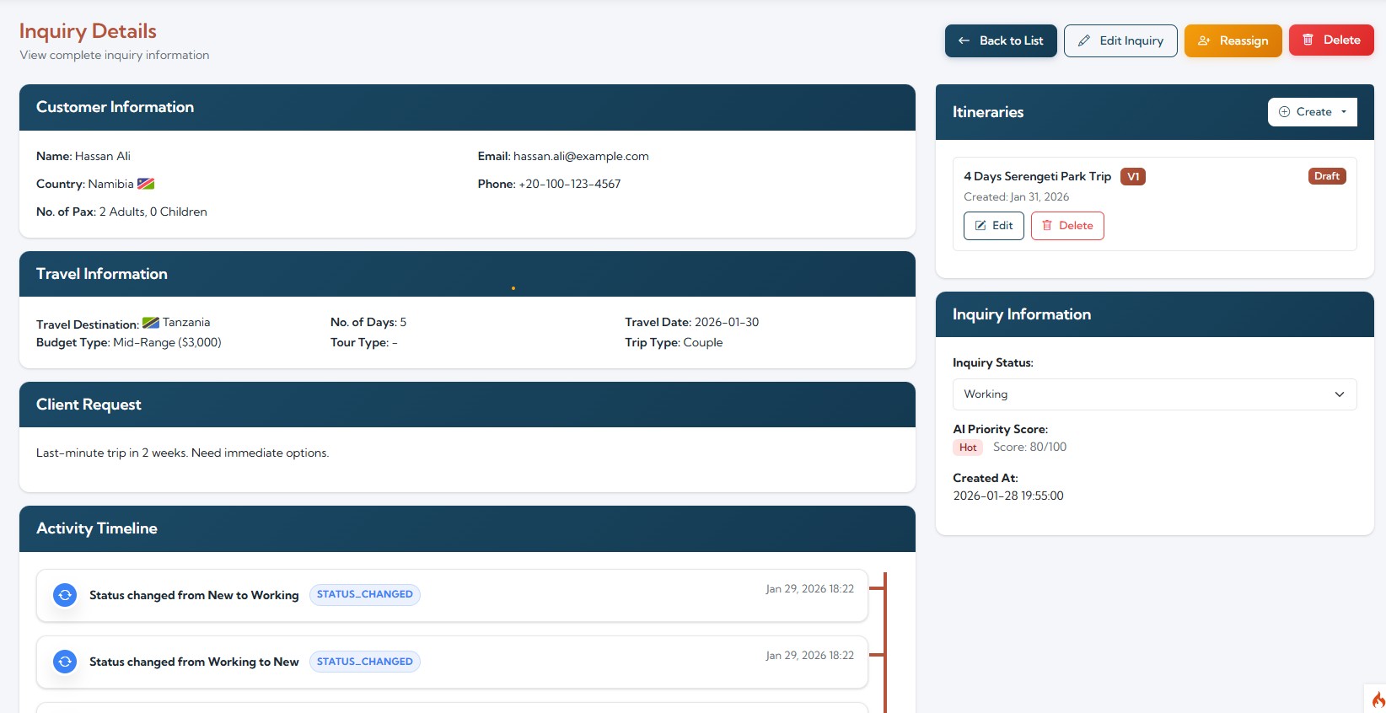Image resolution: width=1386 pixels, height=713 pixels.
Task: Click the Namibia flag icon
Action: pyautogui.click(x=146, y=184)
